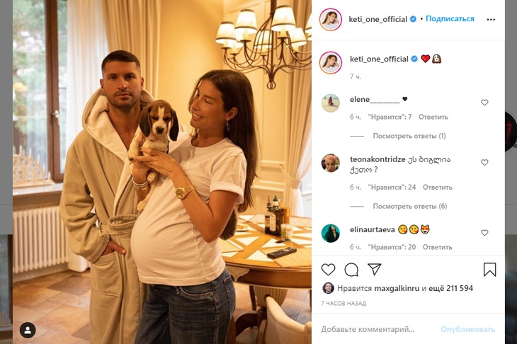517x344 pixels.
Task: Like elinaurtaeva's comment heart
Action: (484, 233)
